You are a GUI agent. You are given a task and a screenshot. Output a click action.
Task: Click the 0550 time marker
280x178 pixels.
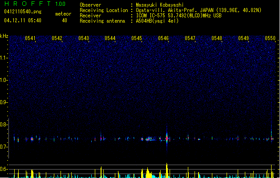coord(270,38)
